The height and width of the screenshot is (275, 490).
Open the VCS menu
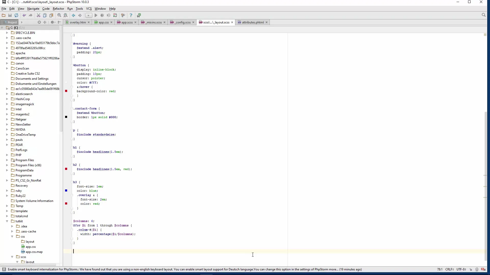tap(89, 9)
